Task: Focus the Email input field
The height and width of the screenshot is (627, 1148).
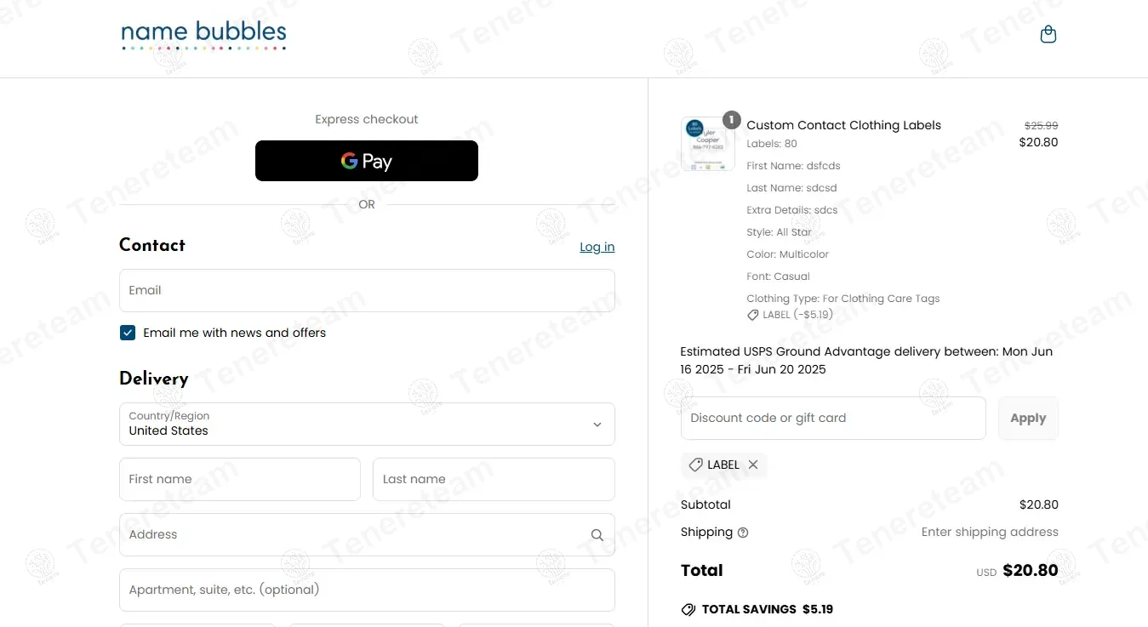Action: coord(367,291)
